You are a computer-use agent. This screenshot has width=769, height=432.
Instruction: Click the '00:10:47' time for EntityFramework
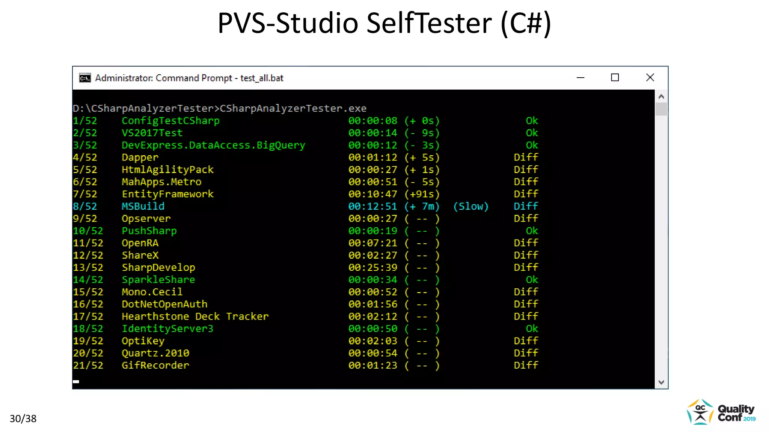372,194
